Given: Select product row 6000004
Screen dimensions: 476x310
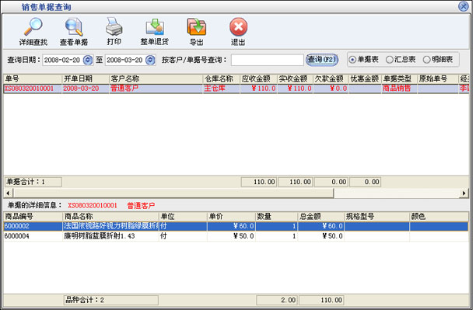Looking at the screenshot, I should tap(236, 236).
